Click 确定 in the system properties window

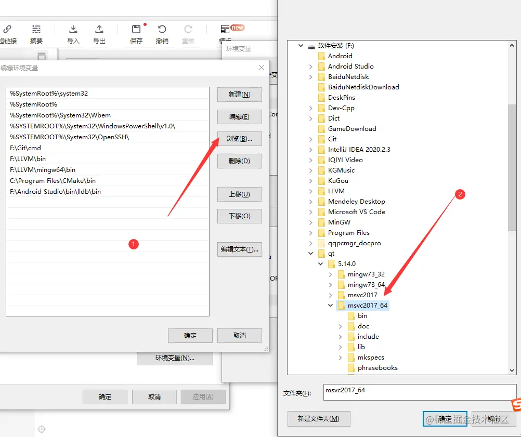coord(105,397)
